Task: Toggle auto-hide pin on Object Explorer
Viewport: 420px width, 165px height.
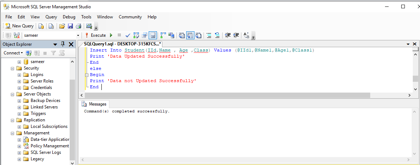Action: tap(63, 44)
